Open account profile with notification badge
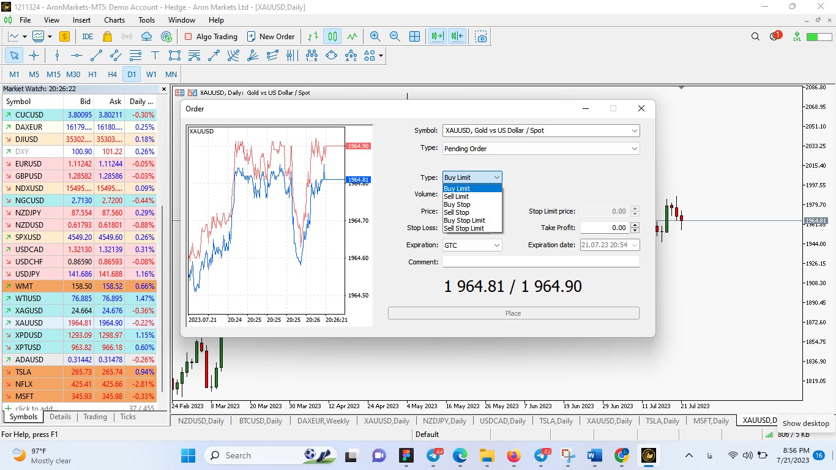The height and width of the screenshot is (470, 836). point(775,36)
